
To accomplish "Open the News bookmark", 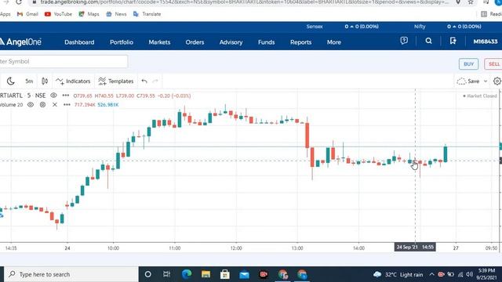I will pyautogui.click(x=116, y=14).
